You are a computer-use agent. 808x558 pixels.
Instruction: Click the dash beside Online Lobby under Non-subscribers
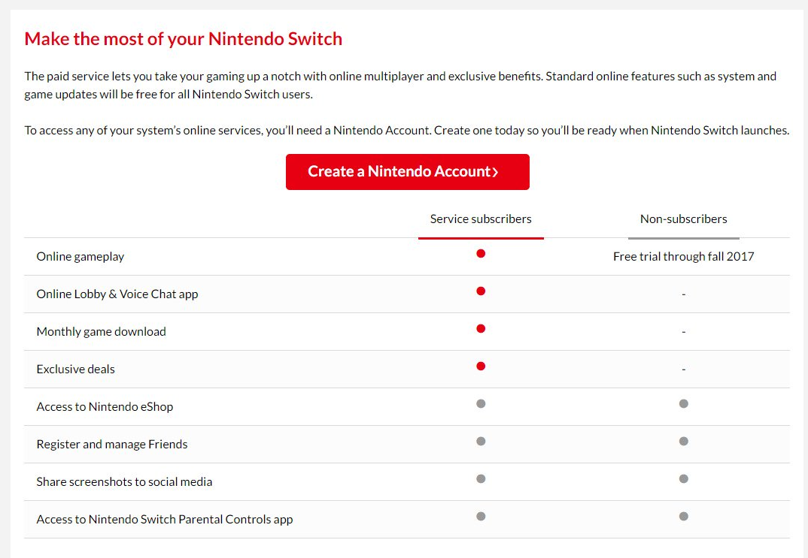click(x=683, y=294)
